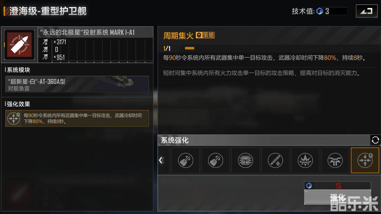
Task: Click the 系统强化 section header
Action: (x=175, y=140)
